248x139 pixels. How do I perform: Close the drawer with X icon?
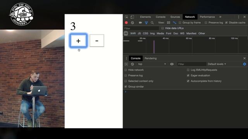coord(245,58)
